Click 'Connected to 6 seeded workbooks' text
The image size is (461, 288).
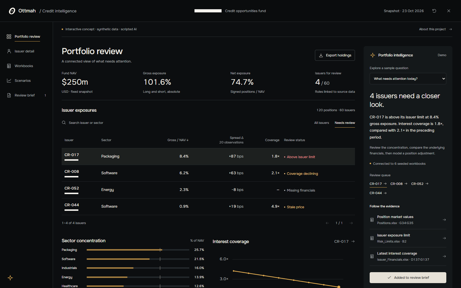(x=399, y=164)
